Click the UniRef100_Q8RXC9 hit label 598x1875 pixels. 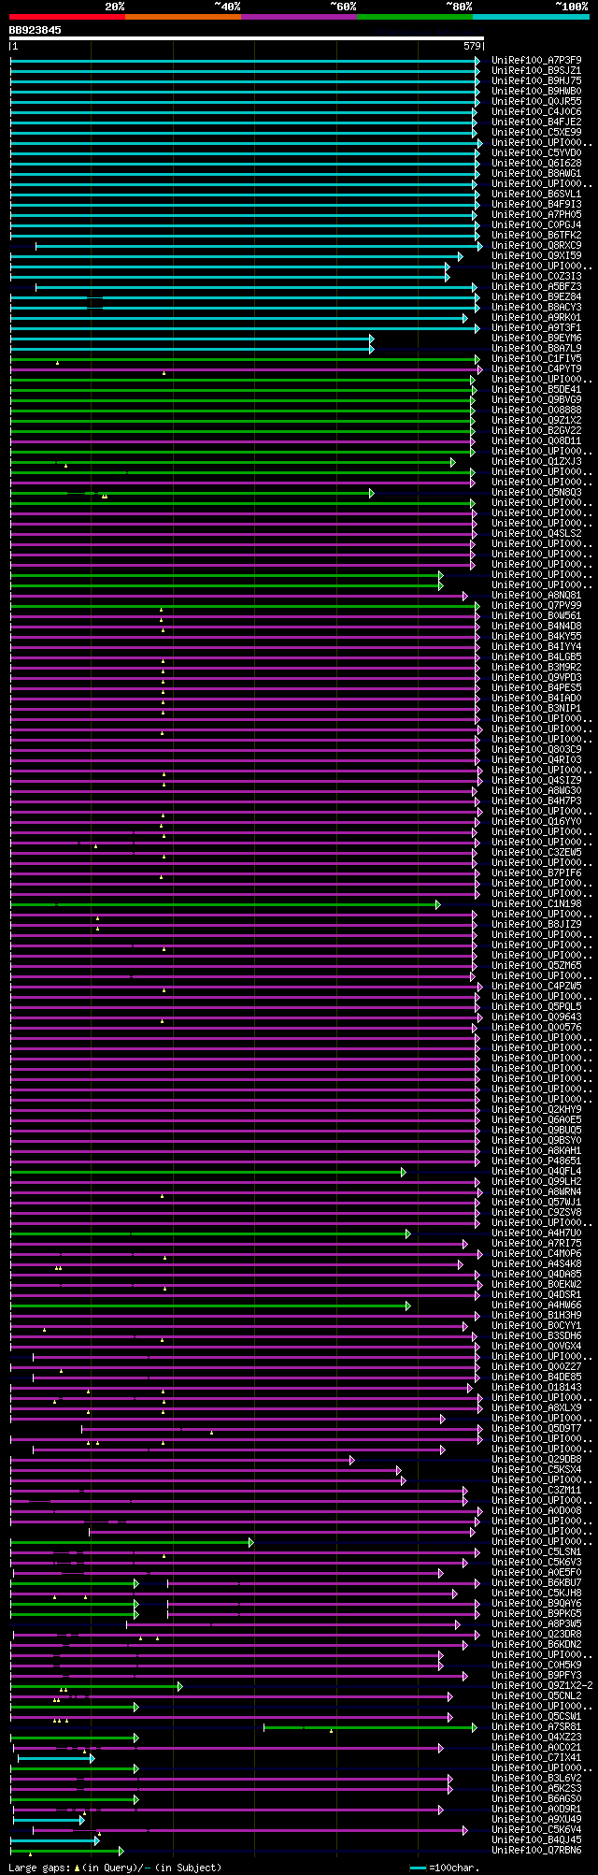(536, 245)
